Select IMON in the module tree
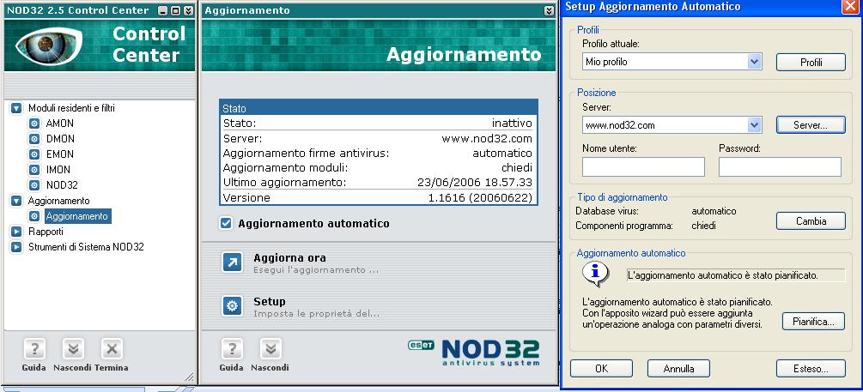This screenshot has height=392, width=863. (58, 169)
